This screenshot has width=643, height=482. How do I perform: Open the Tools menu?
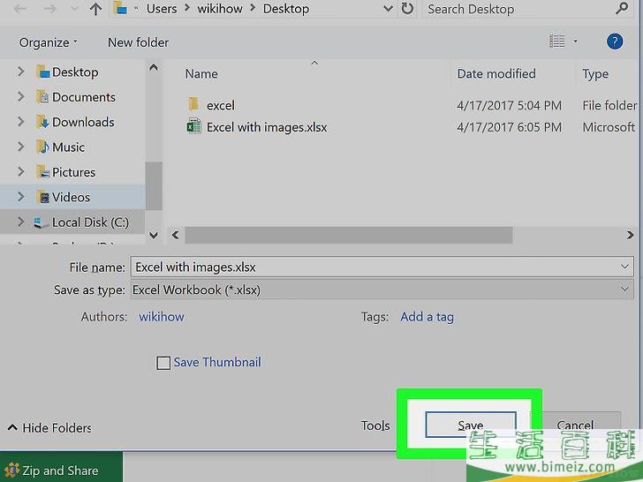pyautogui.click(x=375, y=426)
